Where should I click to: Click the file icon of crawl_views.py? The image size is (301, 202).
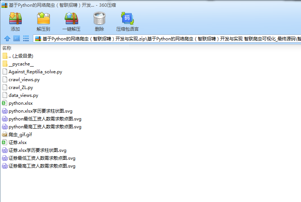pos(5,80)
